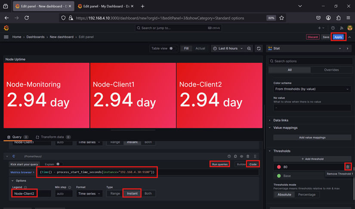Select the Actual panel size option
Viewport: 355px width, 209px height.
[x=200, y=49]
